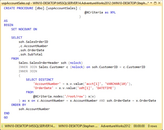Click the XML data type keyword
The height and width of the screenshot is (130, 164).
coord(113,12)
